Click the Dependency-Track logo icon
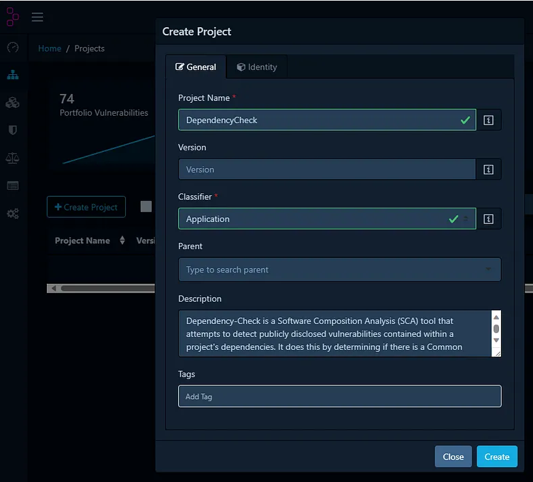 point(12,16)
